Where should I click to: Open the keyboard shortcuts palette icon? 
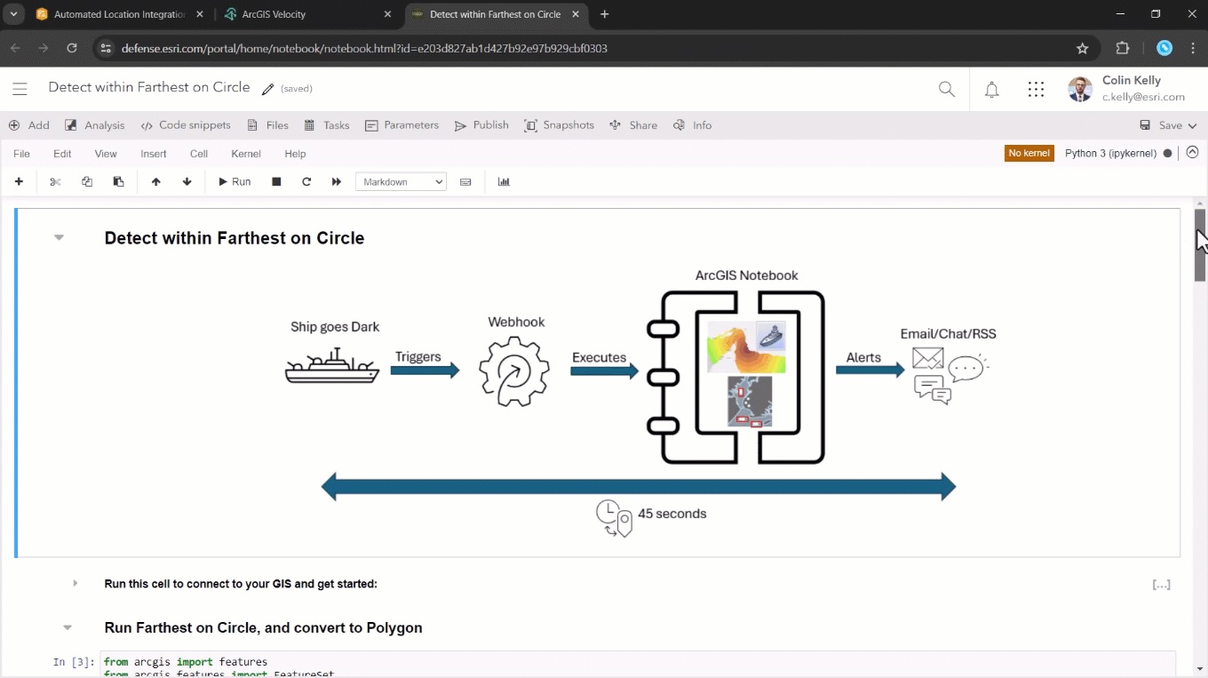465,181
